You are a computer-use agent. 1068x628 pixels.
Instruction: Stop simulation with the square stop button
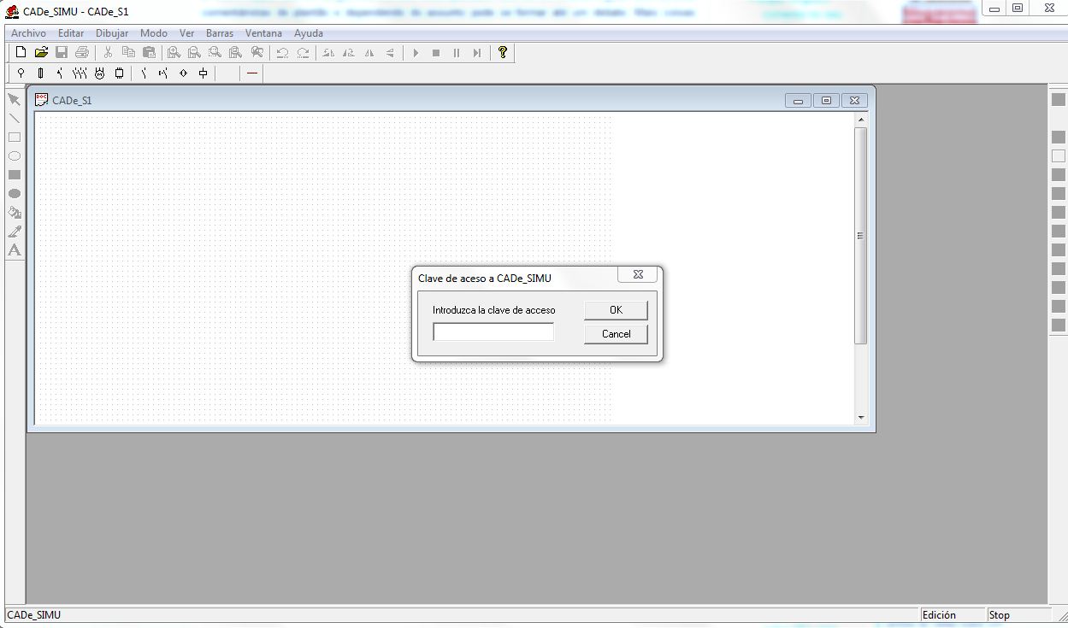[436, 53]
